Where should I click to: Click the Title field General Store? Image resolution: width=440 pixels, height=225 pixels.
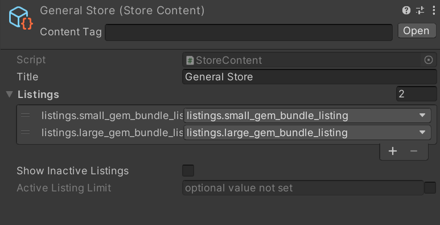click(x=310, y=77)
